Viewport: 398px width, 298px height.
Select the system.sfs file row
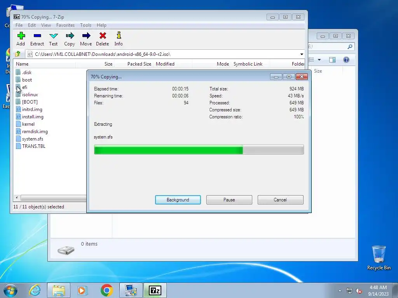coord(30,139)
